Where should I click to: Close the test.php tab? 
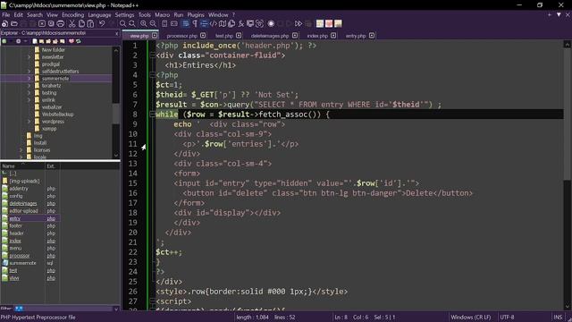(x=239, y=36)
